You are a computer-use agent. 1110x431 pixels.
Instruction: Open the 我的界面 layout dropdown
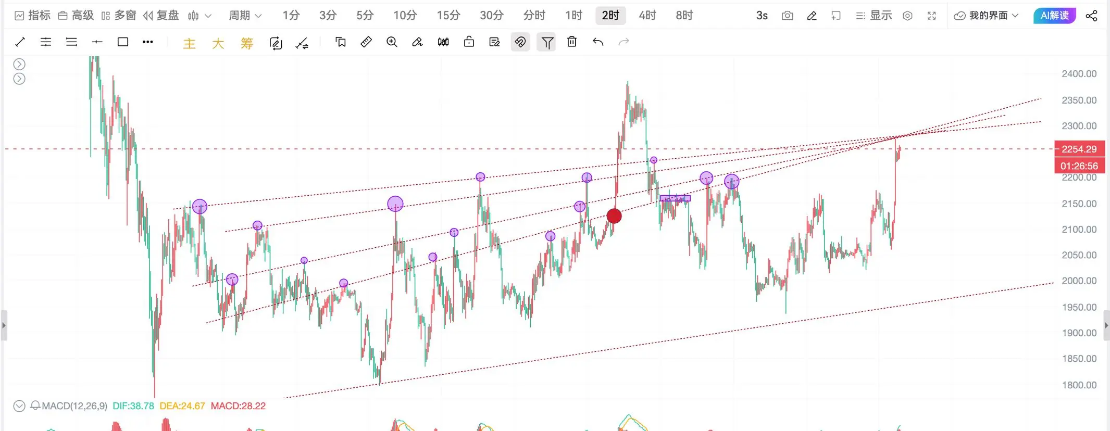[x=986, y=16]
